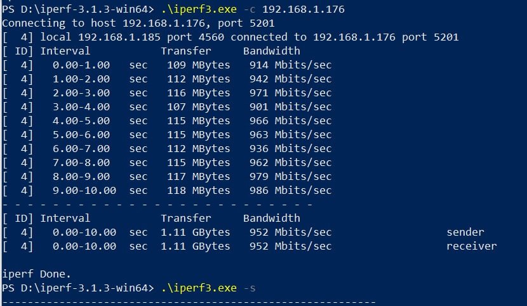
Task: Click the first 'Bandwidth' column header
Action: 271,51
